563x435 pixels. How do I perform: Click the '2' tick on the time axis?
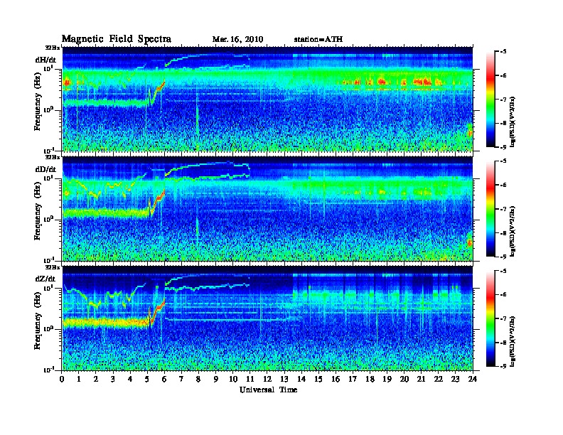(96, 379)
